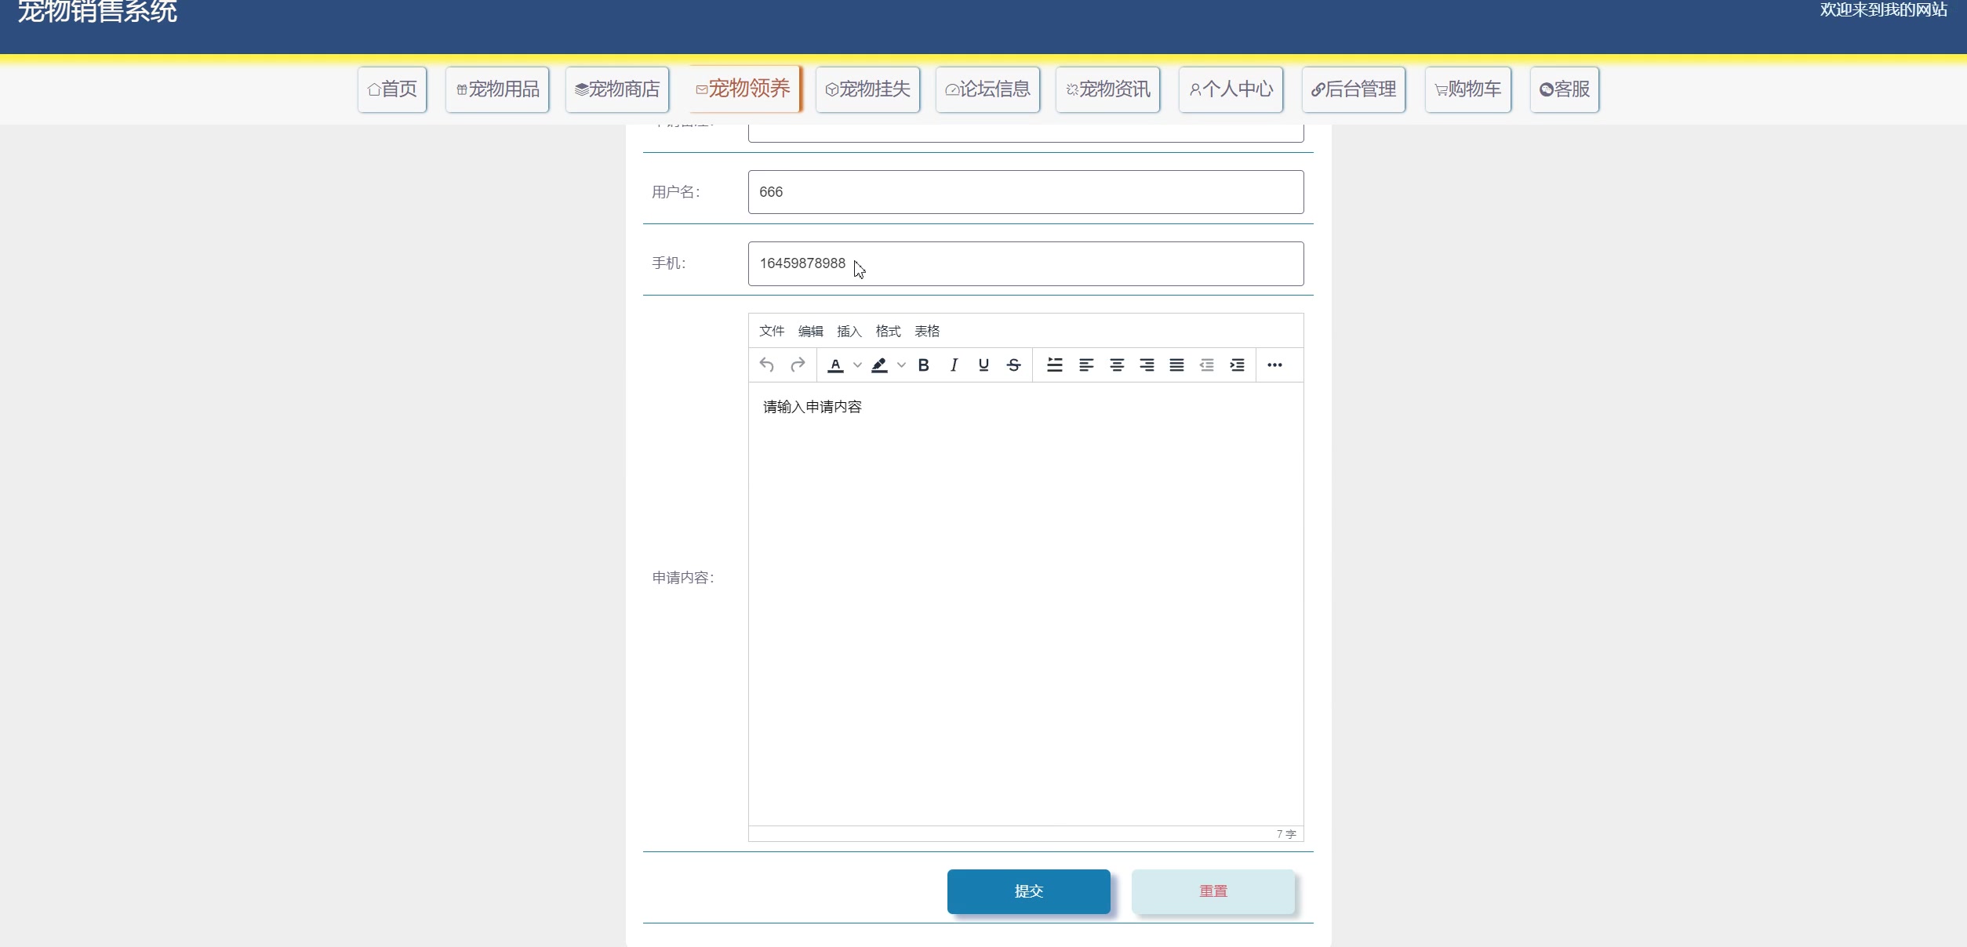
Task: Toggle underline formatting
Action: [x=983, y=365]
